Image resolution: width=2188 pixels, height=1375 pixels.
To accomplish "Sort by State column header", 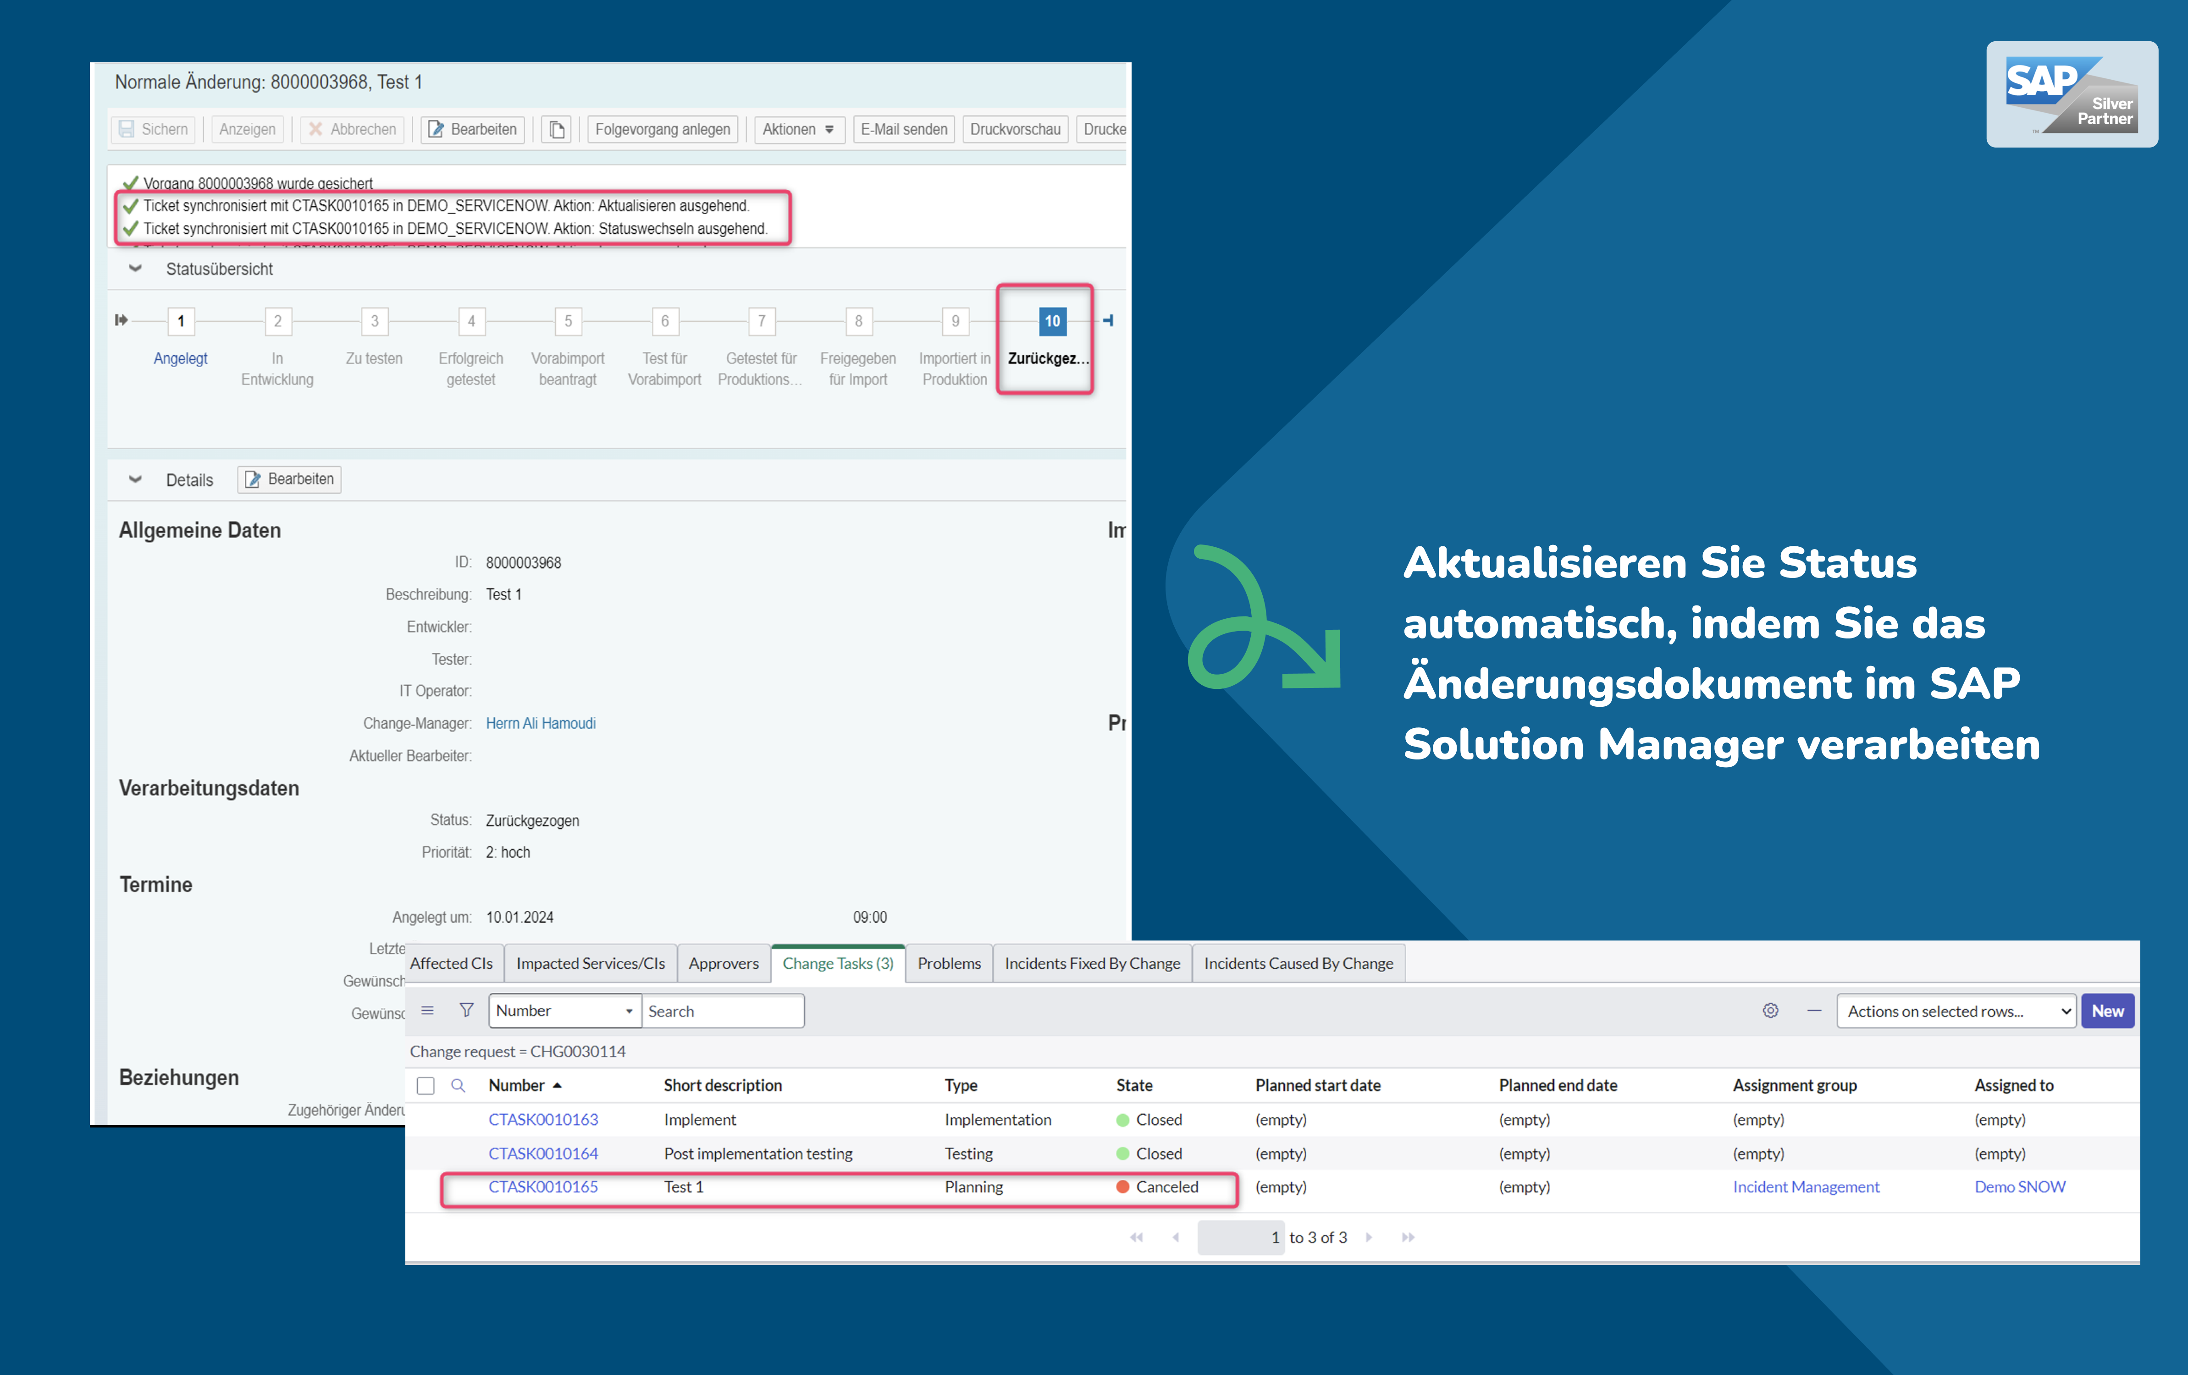I will (x=1134, y=1085).
